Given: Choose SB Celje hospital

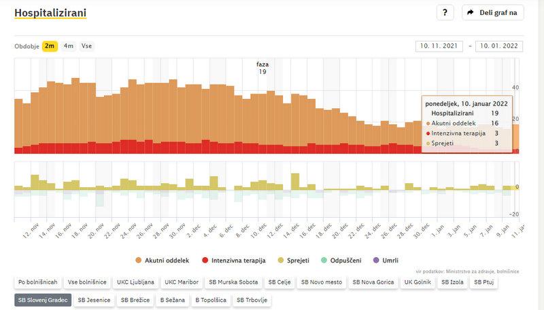Looking at the screenshot, I should point(279,282).
